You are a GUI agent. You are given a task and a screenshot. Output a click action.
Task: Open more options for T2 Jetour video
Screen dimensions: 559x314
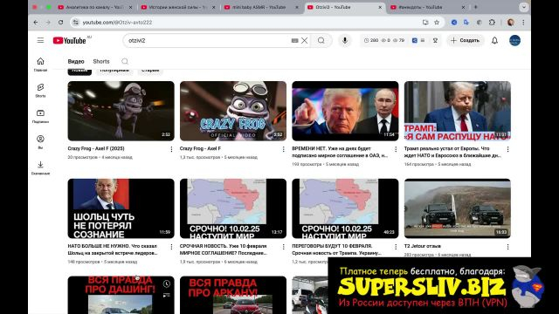tap(507, 247)
